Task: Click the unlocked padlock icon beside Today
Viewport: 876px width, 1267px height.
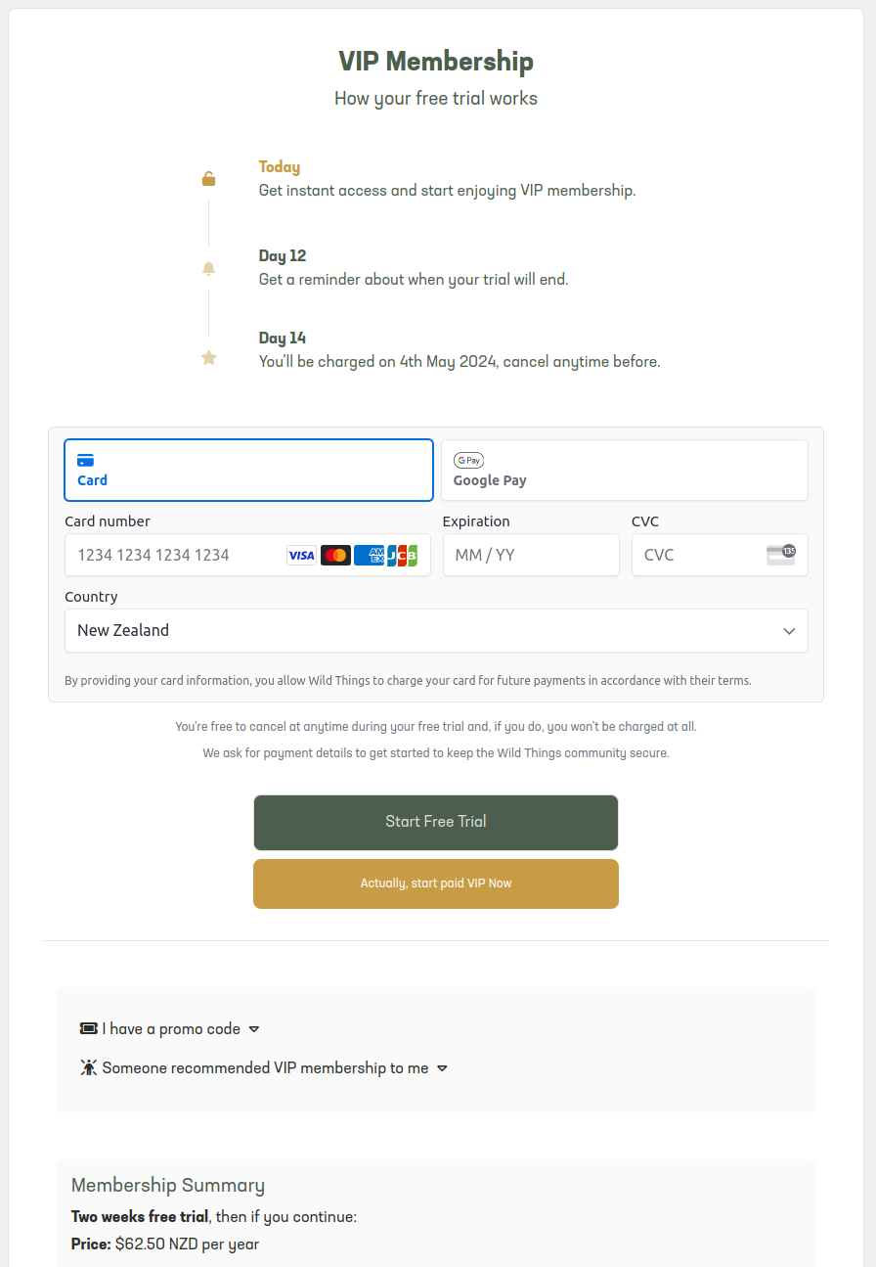Action: (208, 178)
